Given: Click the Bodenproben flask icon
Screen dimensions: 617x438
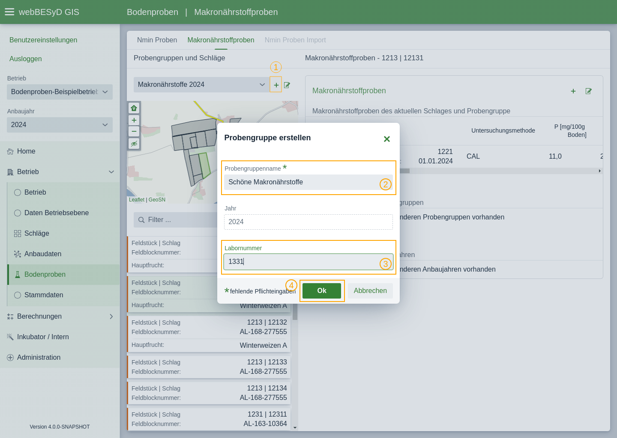Looking at the screenshot, I should 18,275.
